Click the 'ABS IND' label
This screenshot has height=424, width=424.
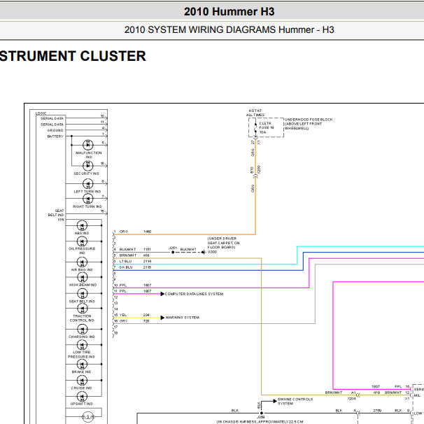click(x=82, y=233)
